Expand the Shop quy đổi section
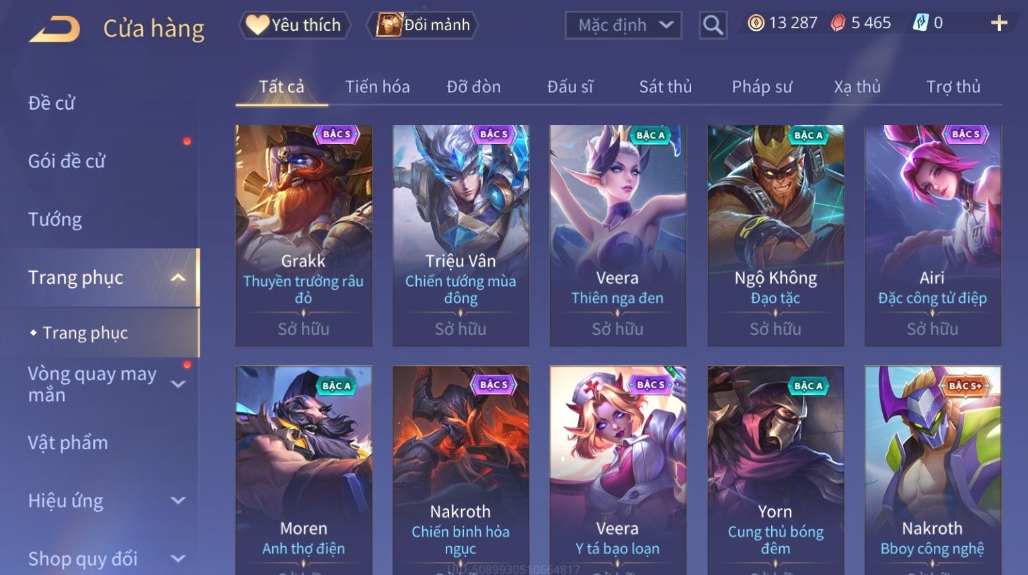Screen dimensions: 1028x575 tap(178, 558)
